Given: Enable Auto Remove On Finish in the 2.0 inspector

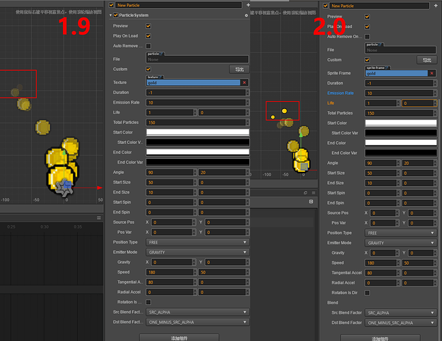Looking at the screenshot, I should [x=368, y=37].
